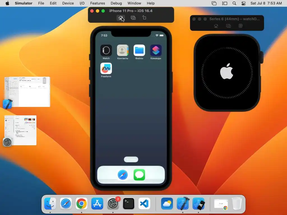Rotate the iPhone simulator device
Image resolution: width=287 pixels, height=215 pixels.
144,18
